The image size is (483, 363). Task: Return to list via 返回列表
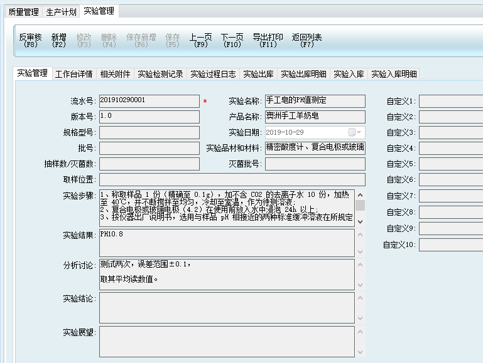click(307, 41)
